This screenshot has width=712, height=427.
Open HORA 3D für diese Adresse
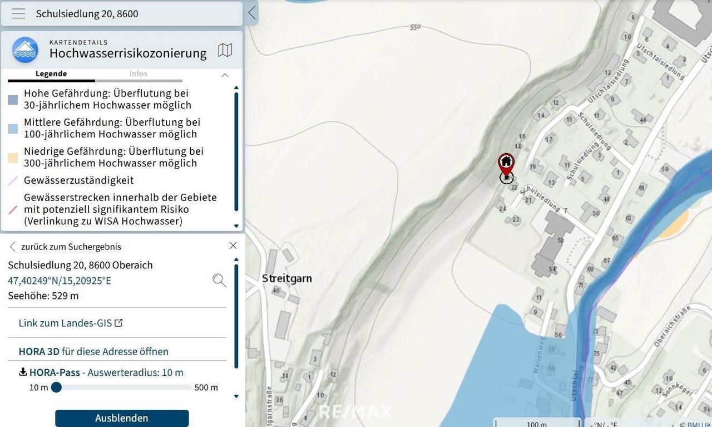[x=93, y=351]
